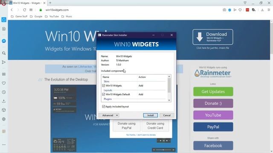273x153 pixels.
Task: Open My Flow from the sidebar
Action: [x=4, y=62]
